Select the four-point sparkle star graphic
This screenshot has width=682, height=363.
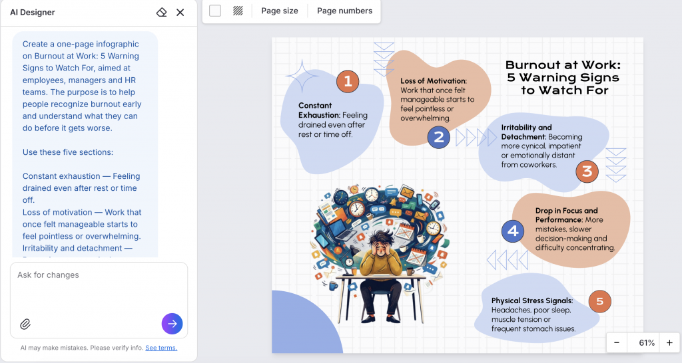[302, 76]
